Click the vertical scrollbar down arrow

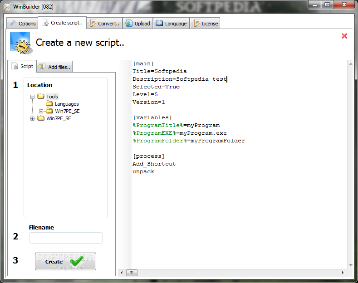coord(350,265)
